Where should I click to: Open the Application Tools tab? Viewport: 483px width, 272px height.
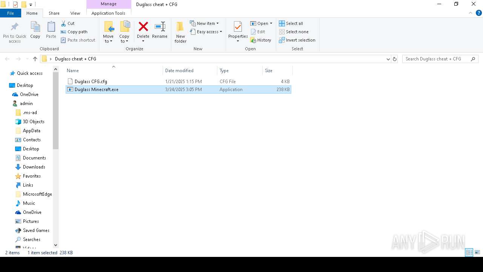[108, 13]
